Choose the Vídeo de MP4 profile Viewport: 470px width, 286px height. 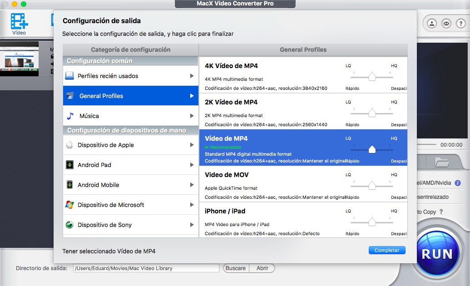point(303,148)
